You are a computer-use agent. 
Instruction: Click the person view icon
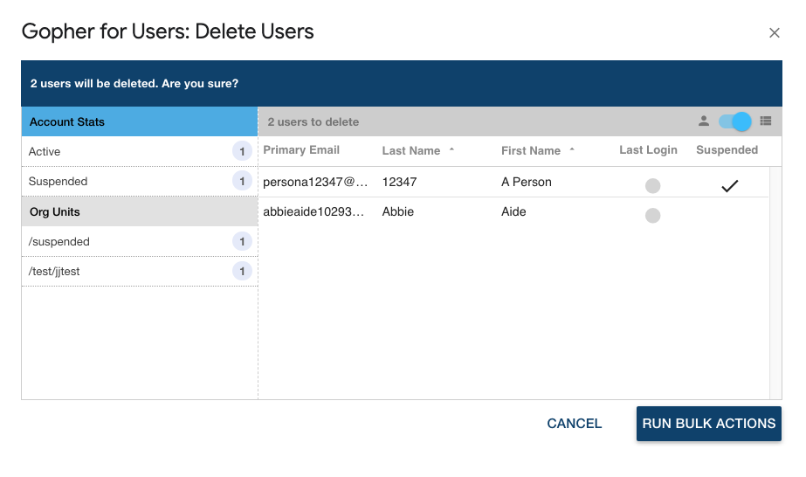[x=704, y=121]
